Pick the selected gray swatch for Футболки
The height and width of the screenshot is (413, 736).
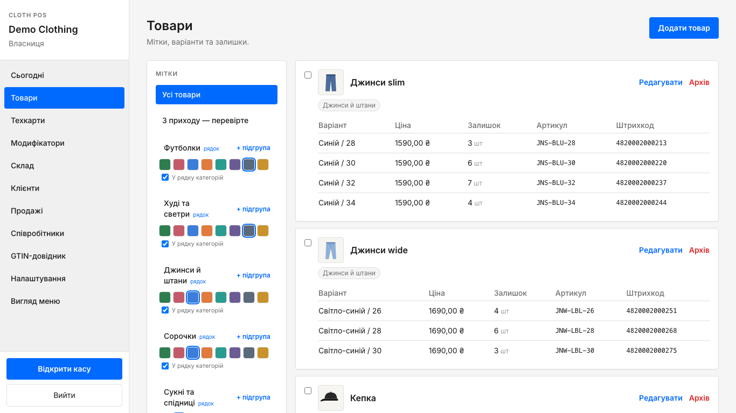coord(249,165)
